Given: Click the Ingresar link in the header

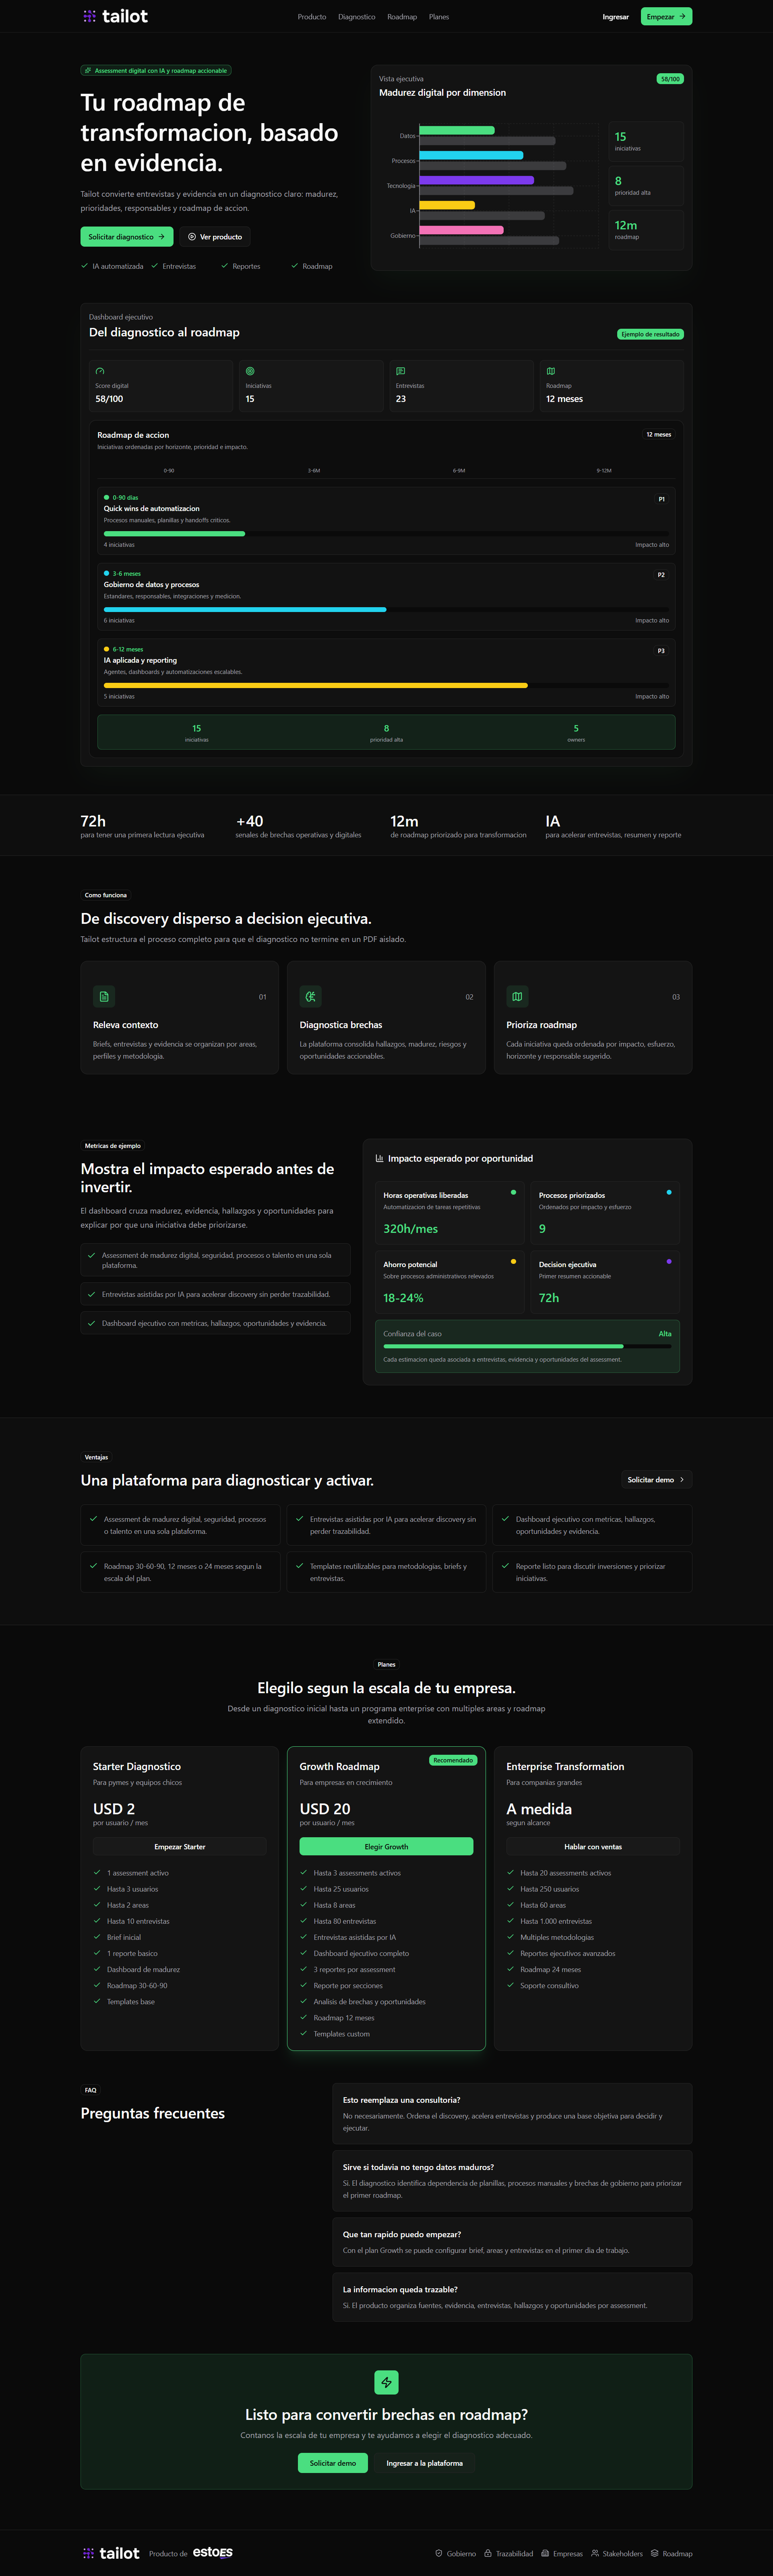Looking at the screenshot, I should pyautogui.click(x=616, y=17).
